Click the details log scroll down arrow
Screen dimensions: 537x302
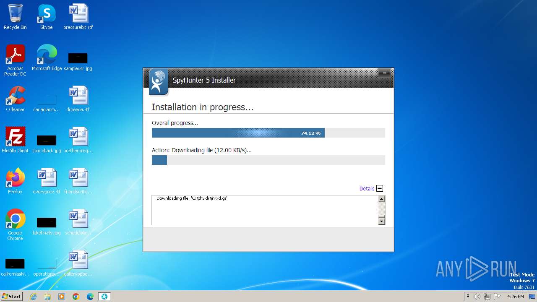382,221
